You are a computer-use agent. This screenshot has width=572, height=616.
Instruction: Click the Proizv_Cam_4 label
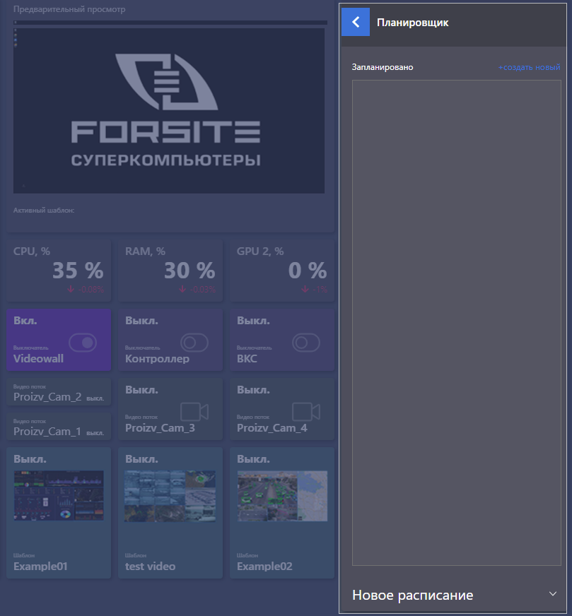(x=272, y=428)
